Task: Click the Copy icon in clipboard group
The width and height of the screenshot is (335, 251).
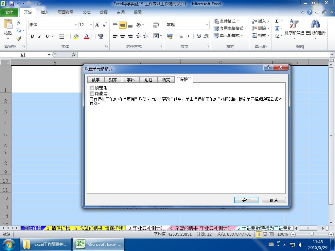Action: (x=19, y=30)
